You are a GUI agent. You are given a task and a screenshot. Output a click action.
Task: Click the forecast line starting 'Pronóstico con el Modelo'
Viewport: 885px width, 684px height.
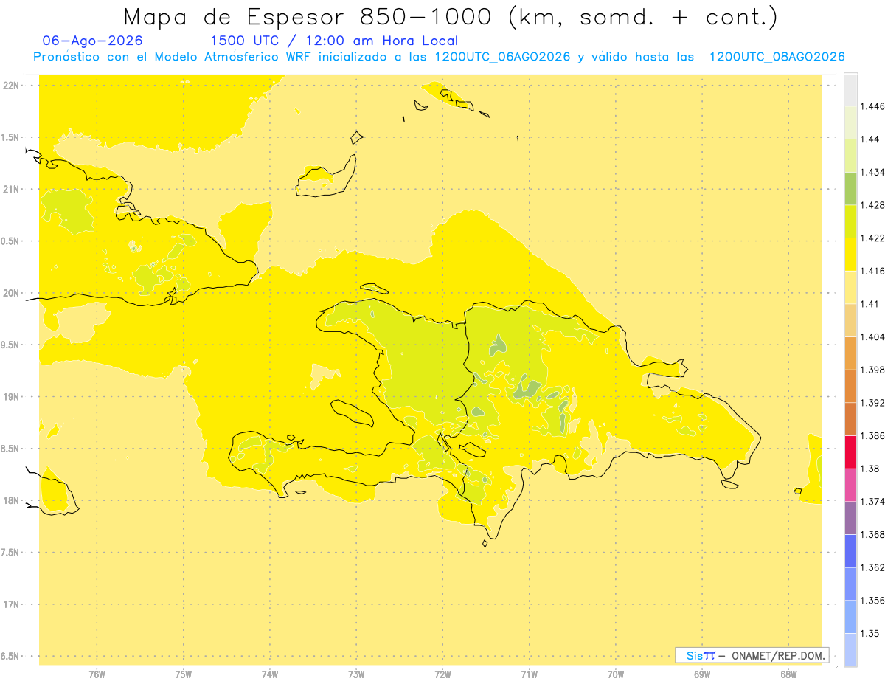[x=439, y=57]
